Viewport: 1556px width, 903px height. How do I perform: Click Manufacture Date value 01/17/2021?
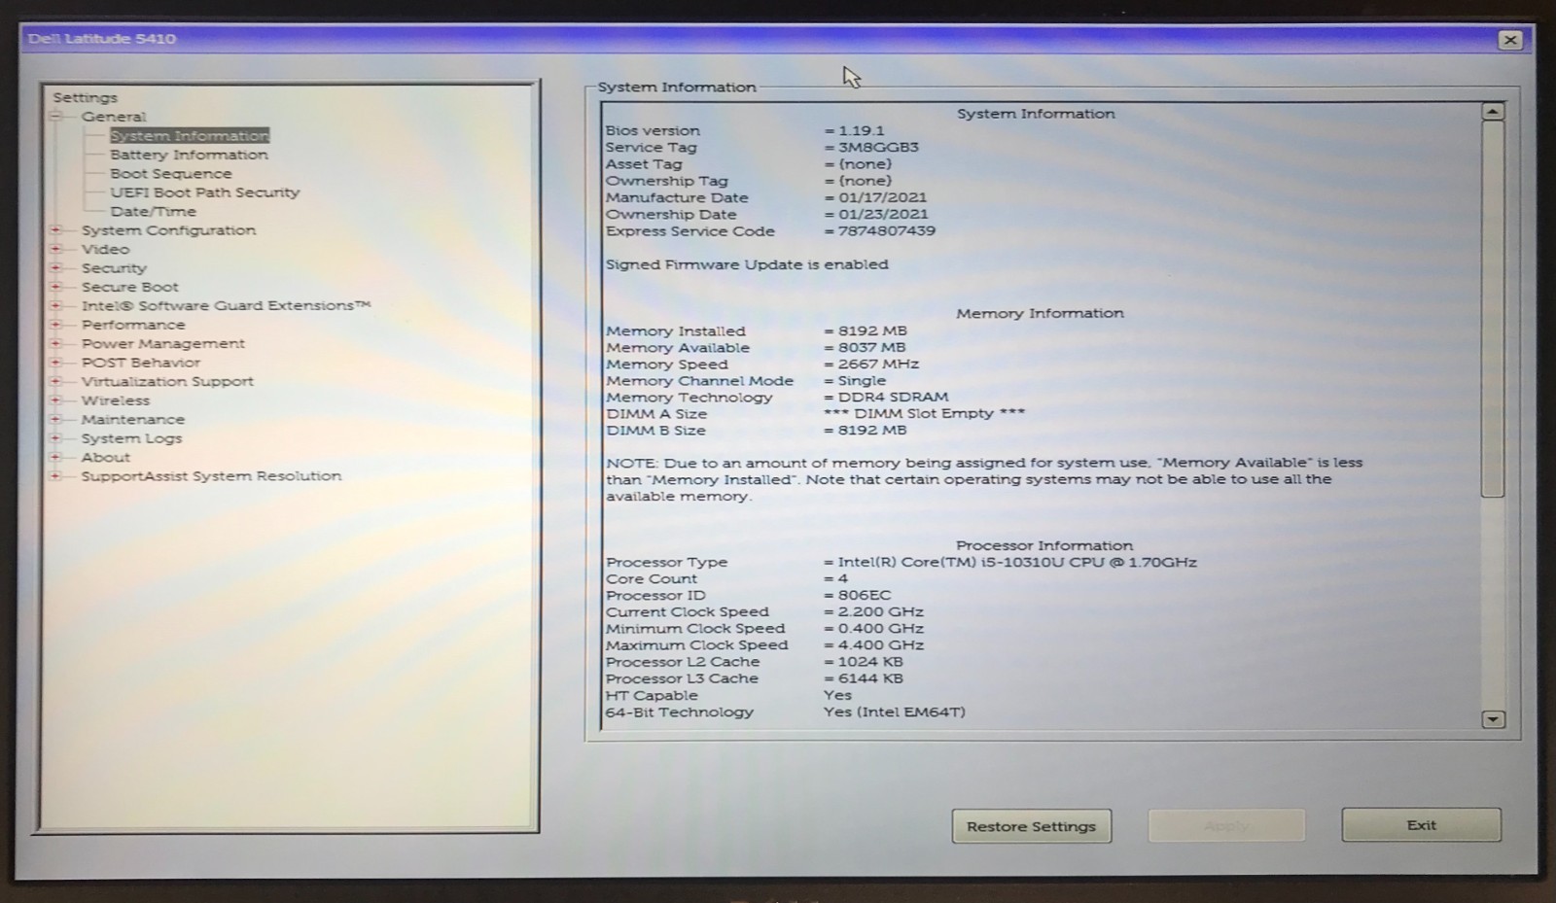click(x=883, y=197)
